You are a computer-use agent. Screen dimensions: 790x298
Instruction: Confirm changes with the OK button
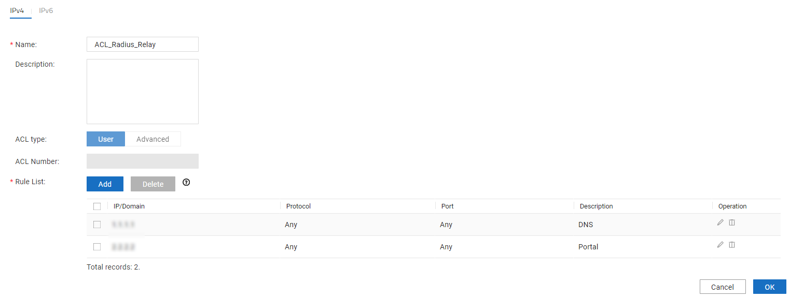pyautogui.click(x=770, y=287)
